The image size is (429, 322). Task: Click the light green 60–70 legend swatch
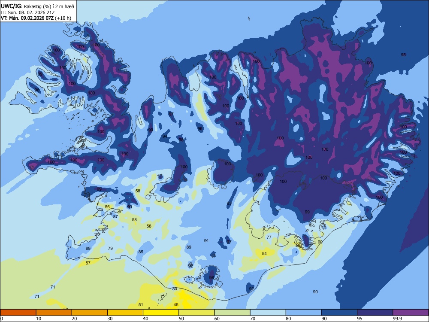[232, 313]
